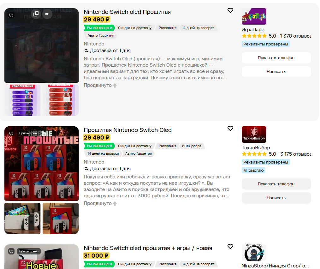Open main Прошитые photo of ТехноВыбор listing
Viewport: 320px width, 269px height.
[x=42, y=164]
